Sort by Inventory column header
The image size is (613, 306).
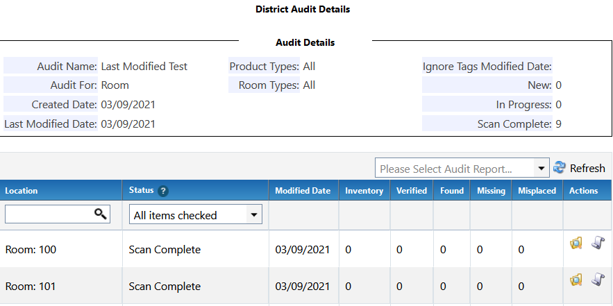(364, 191)
